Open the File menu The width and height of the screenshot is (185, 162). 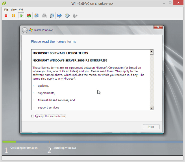pyautogui.click(x=6, y=10)
